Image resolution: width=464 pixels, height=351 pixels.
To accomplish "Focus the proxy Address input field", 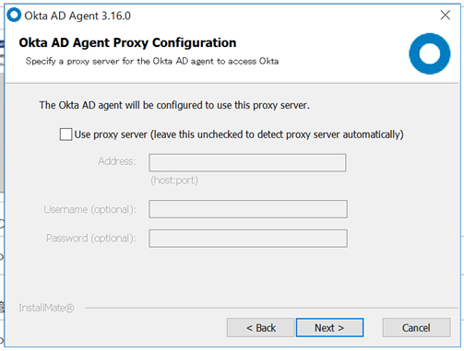I will (x=247, y=163).
